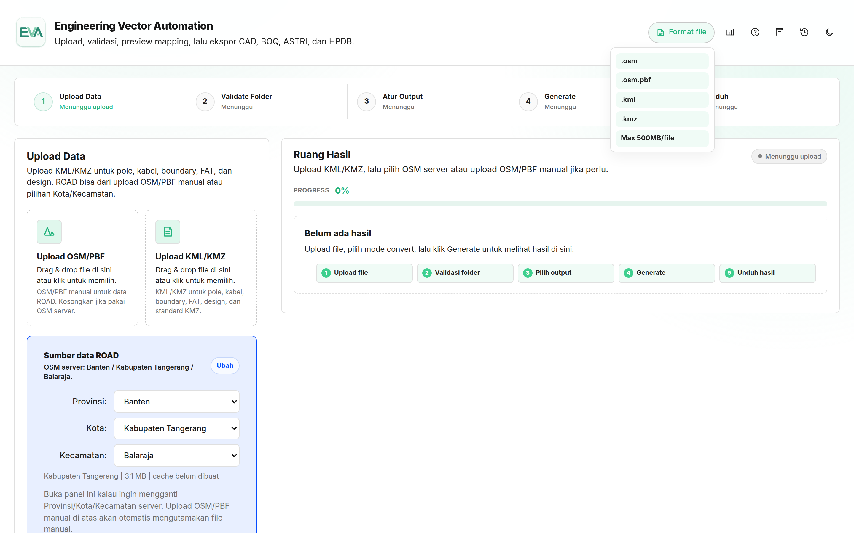Click the Max 500MB/file entry

[662, 138]
